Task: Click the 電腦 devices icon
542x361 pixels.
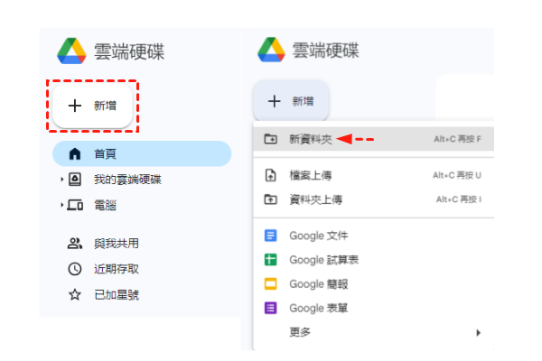Action: [x=75, y=205]
